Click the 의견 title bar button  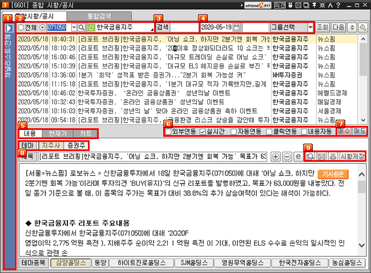tap(280, 5)
